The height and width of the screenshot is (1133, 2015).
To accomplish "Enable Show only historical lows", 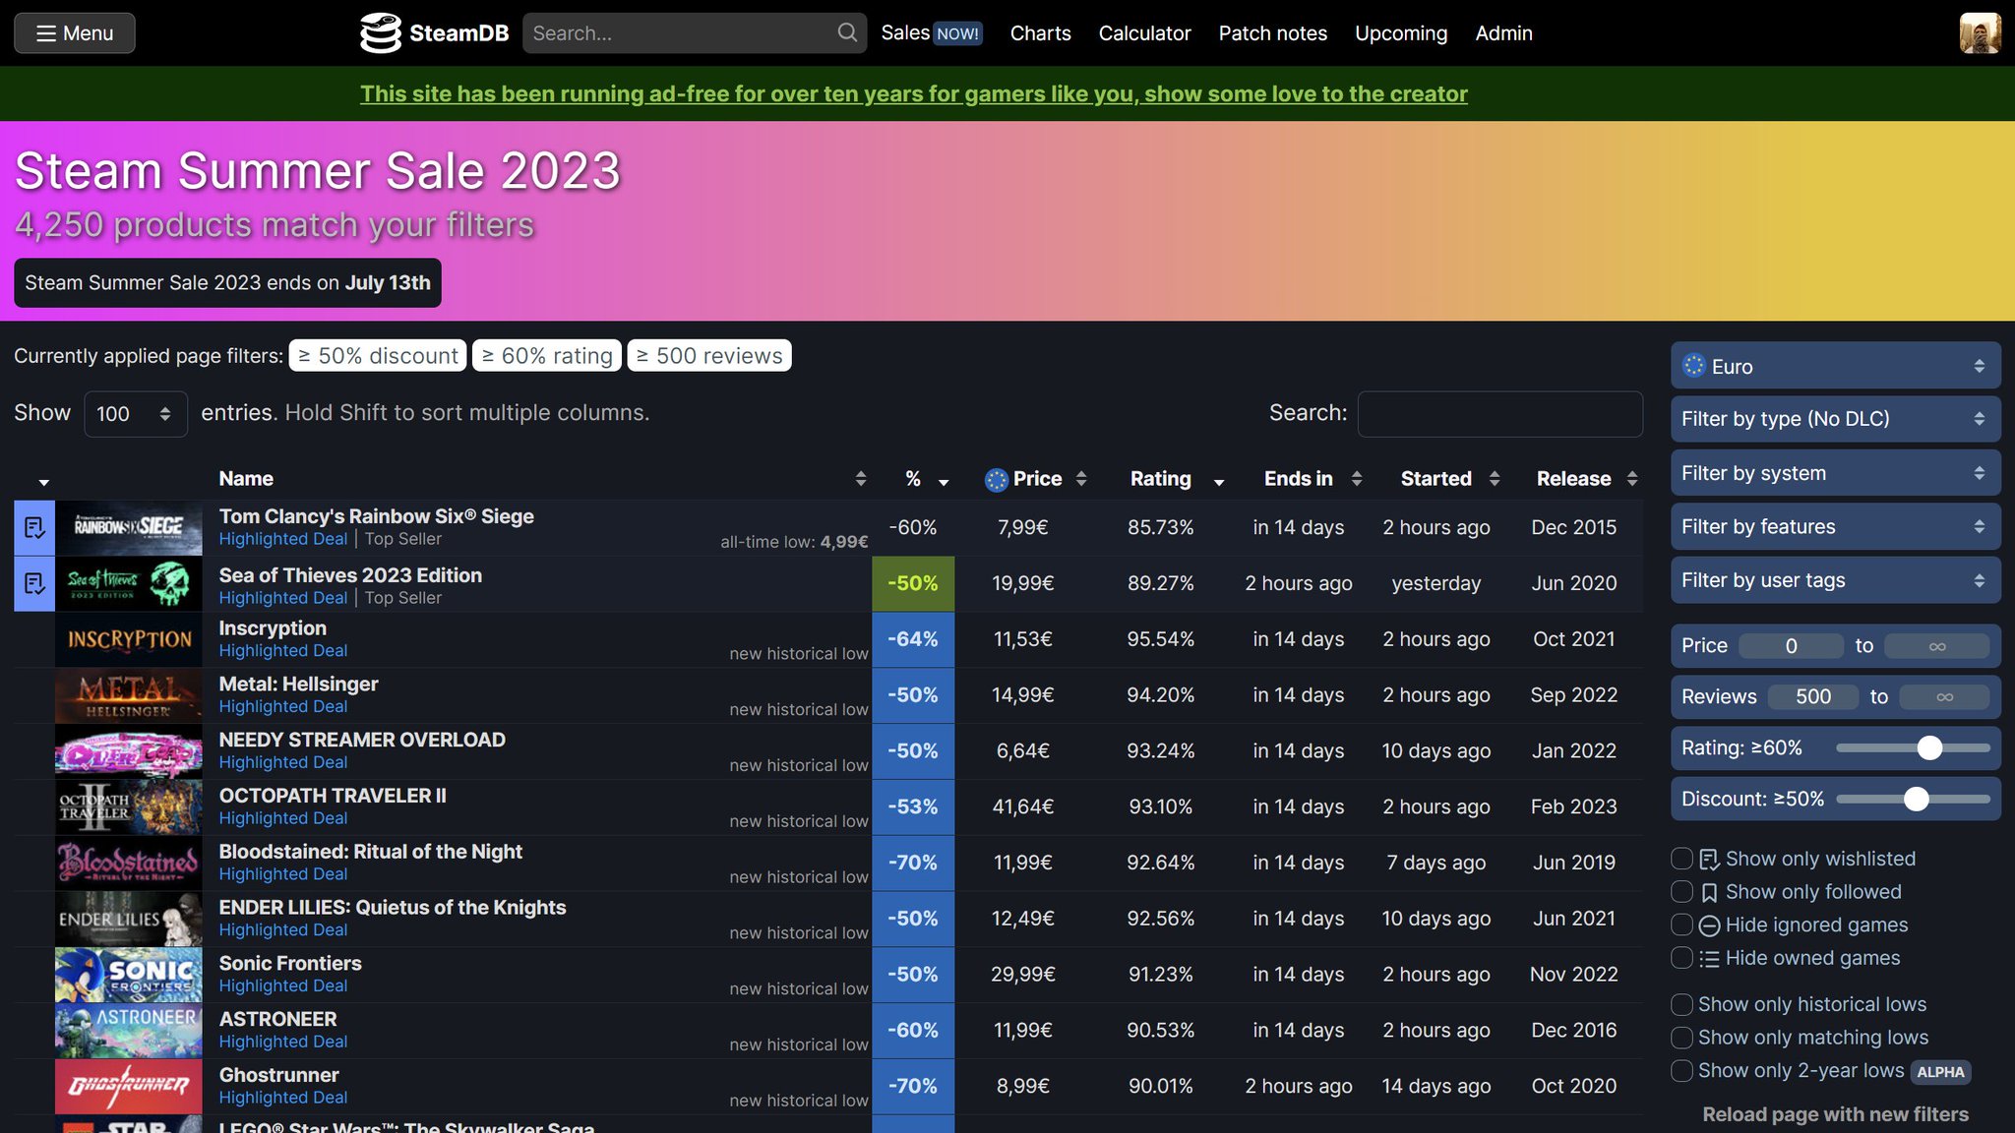I will 1682,1003.
